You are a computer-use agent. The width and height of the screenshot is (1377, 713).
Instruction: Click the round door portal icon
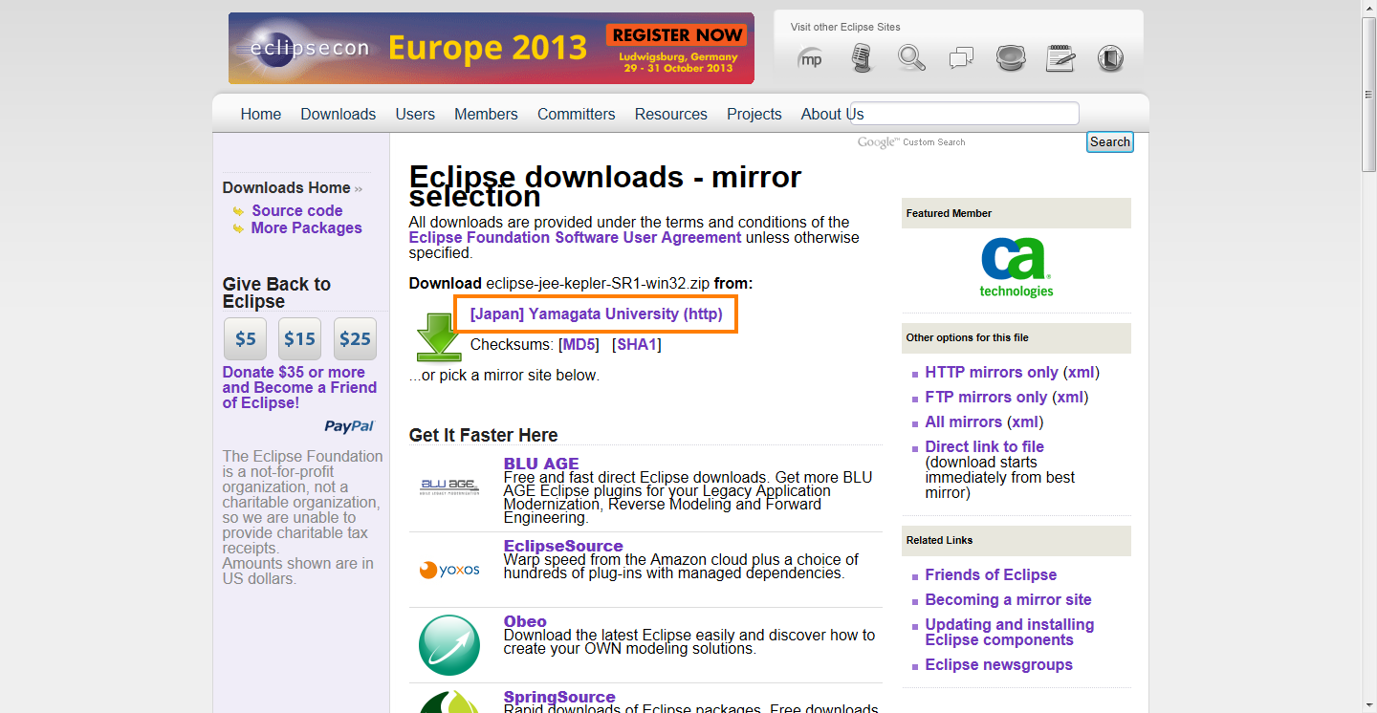pyautogui.click(x=1109, y=58)
